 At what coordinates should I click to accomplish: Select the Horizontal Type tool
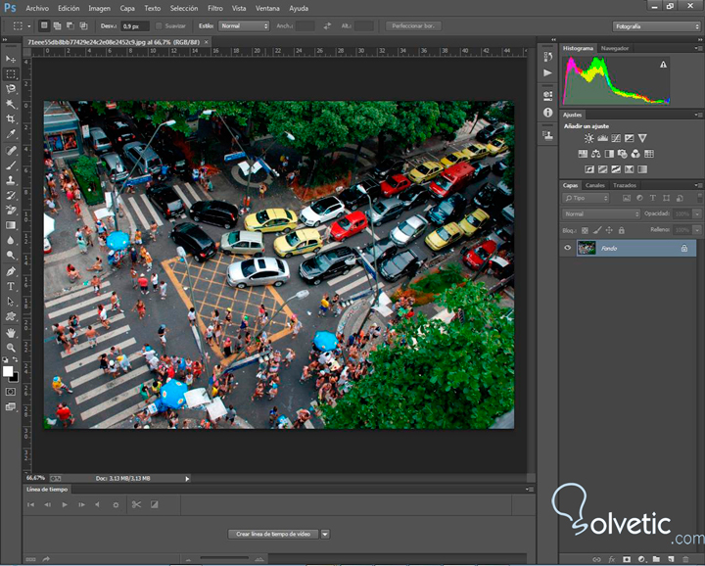(x=11, y=286)
